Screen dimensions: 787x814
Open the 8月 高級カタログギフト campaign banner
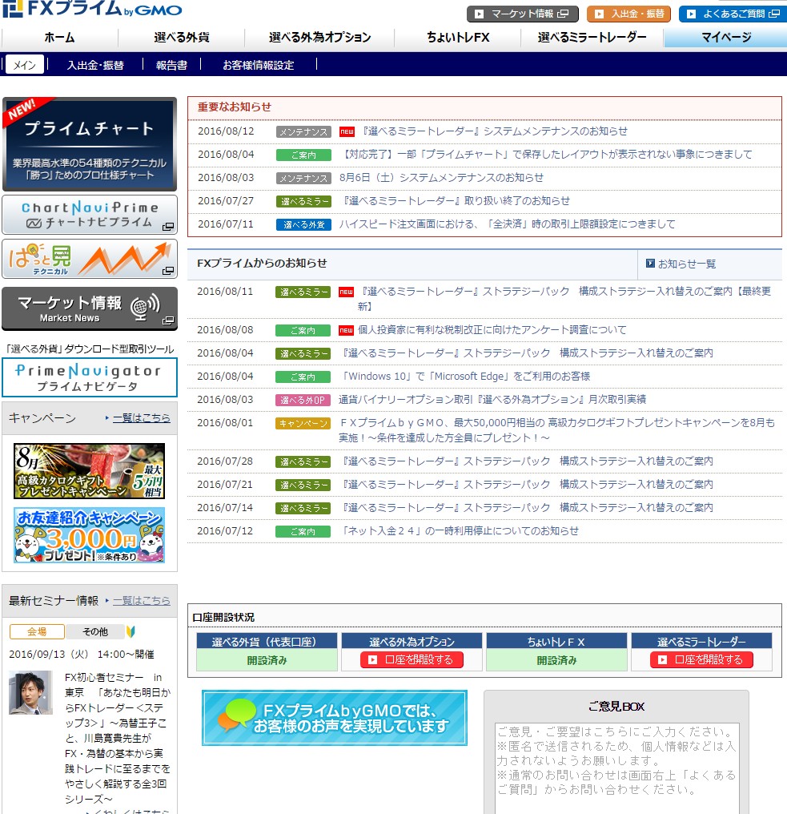[89, 471]
